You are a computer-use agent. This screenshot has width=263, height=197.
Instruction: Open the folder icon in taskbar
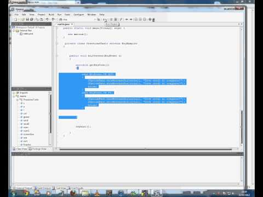pos(85,193)
